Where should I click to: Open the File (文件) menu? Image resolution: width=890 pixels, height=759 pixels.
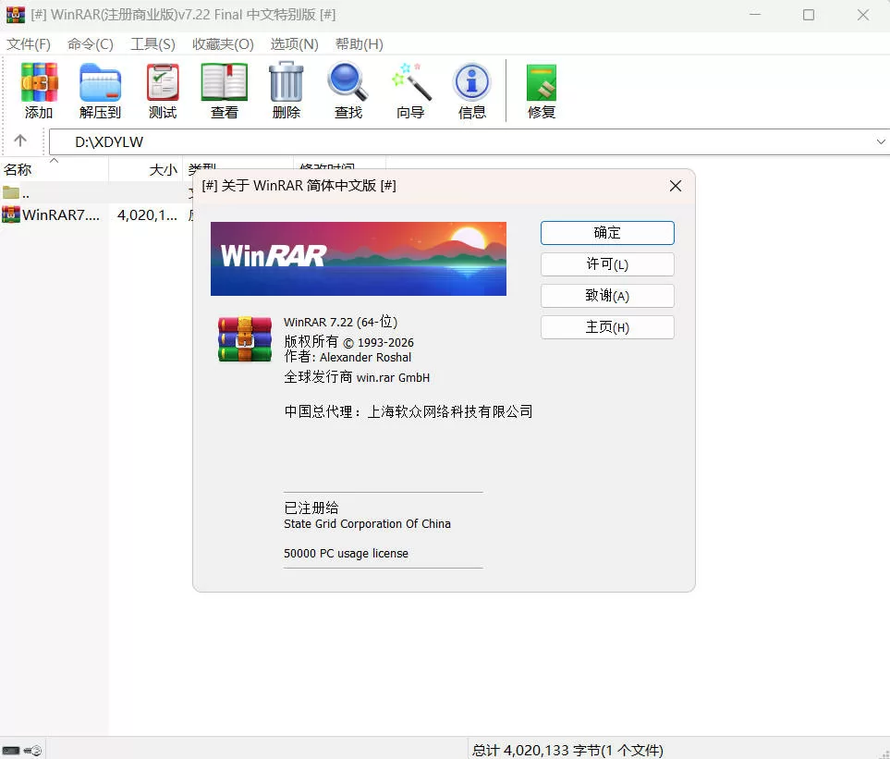coord(29,44)
